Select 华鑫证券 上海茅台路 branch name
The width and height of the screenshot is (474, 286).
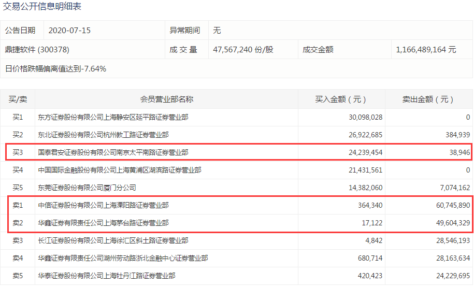(x=103, y=223)
